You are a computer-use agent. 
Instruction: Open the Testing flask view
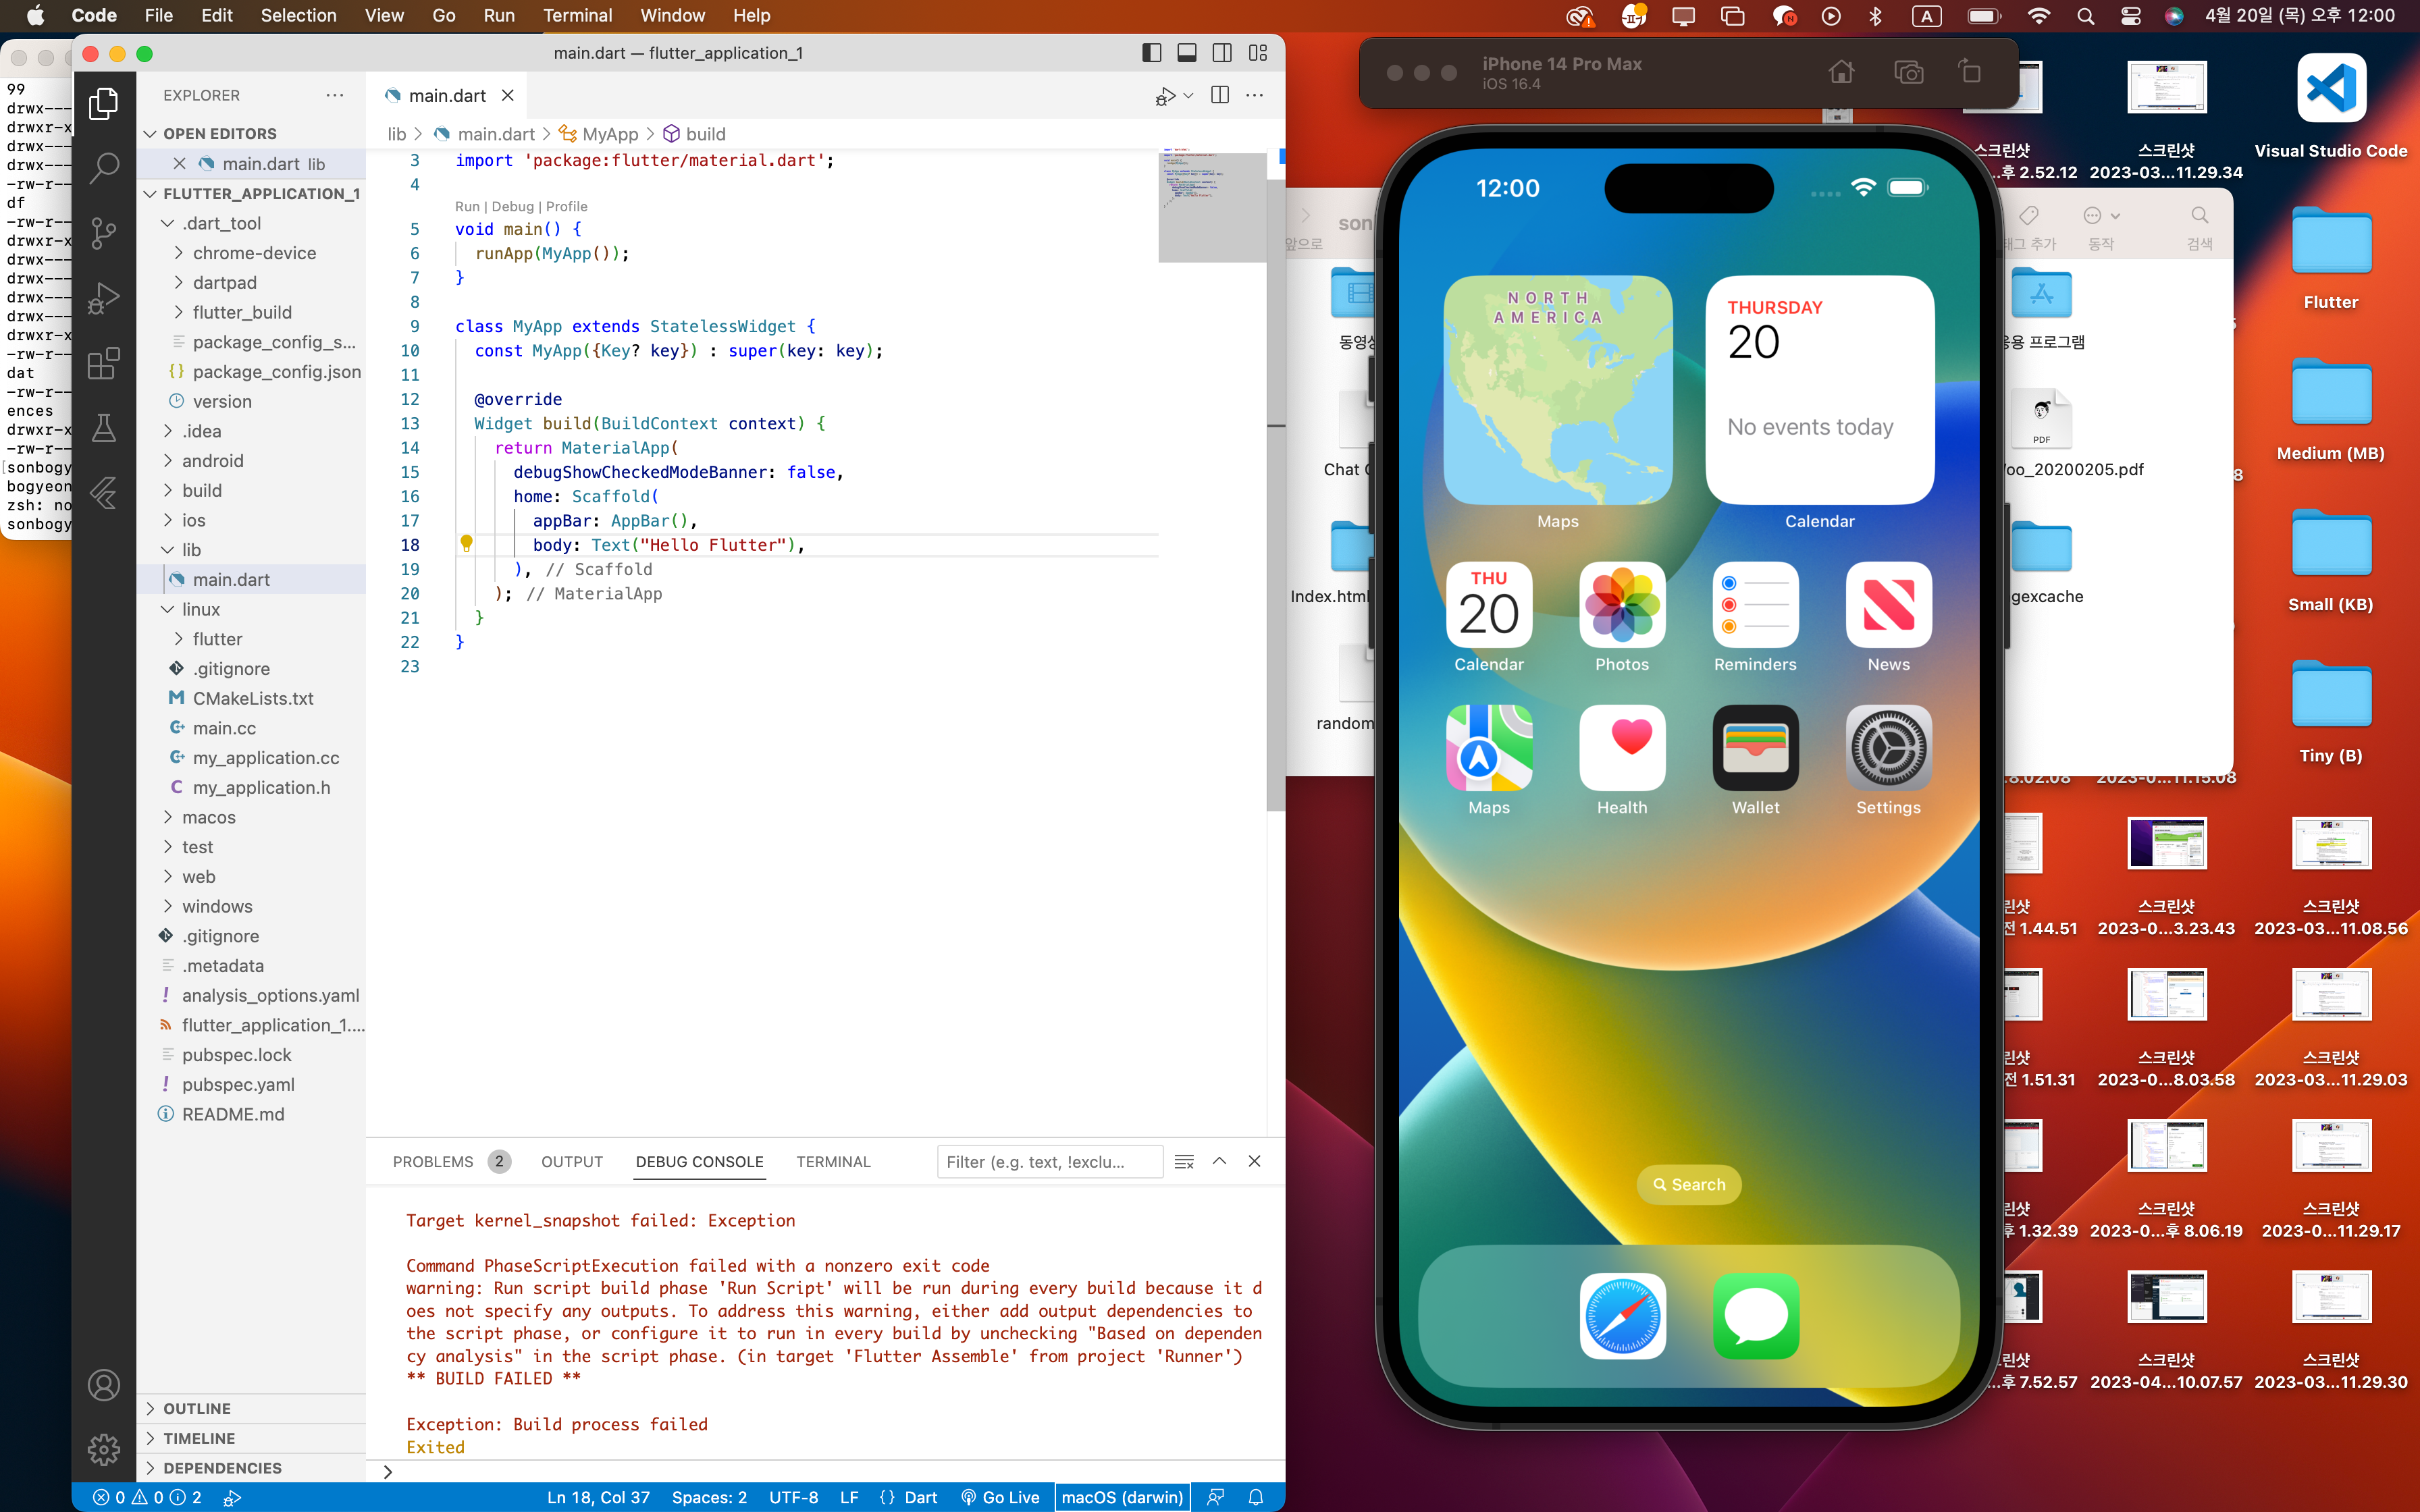104,428
